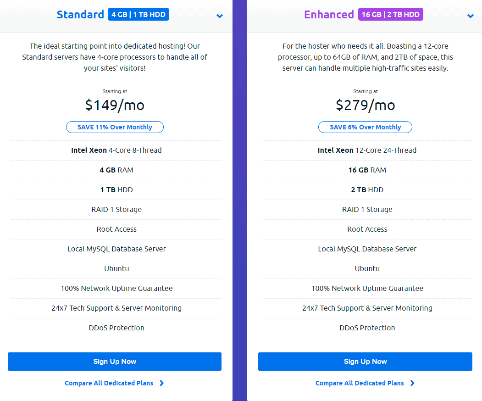
Task: Click the $149/mo price text
Action: (115, 105)
